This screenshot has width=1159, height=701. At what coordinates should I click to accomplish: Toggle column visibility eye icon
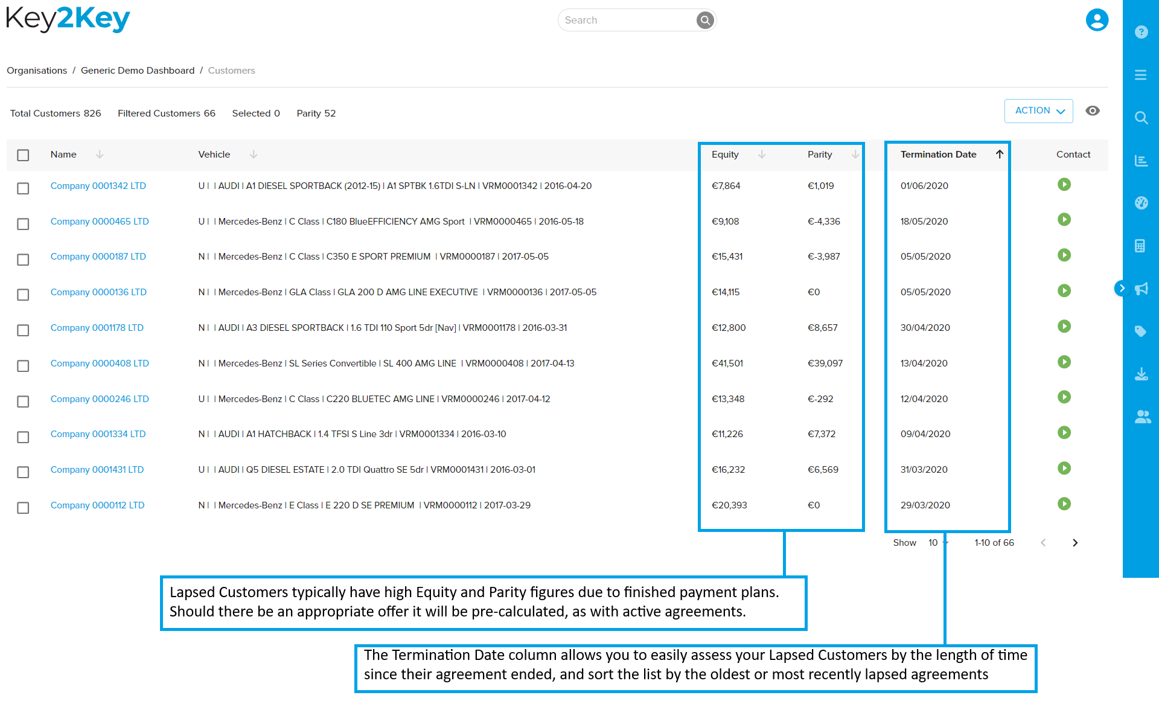(x=1093, y=110)
